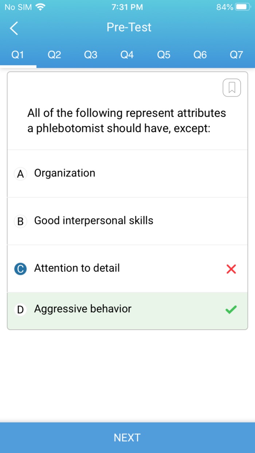Go to question tab Q4
The image size is (255, 453).
coord(127,55)
